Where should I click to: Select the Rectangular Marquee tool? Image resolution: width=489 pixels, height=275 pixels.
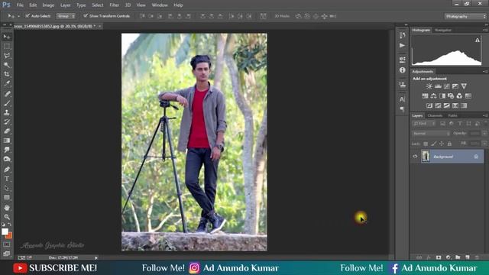(7, 47)
